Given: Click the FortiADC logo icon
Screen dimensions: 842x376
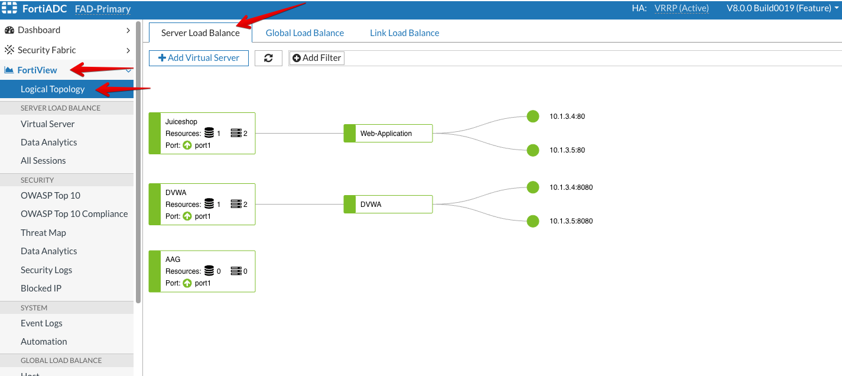Looking at the screenshot, I should tap(9, 9).
